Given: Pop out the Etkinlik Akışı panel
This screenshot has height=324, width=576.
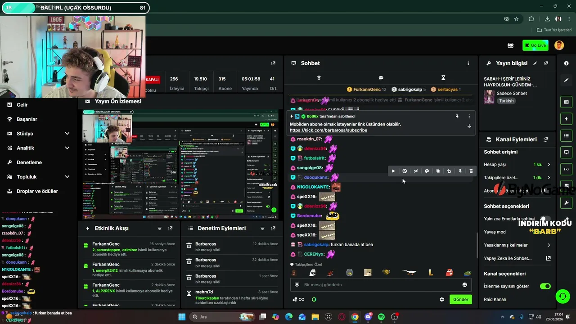Looking at the screenshot, I should tap(170, 229).
